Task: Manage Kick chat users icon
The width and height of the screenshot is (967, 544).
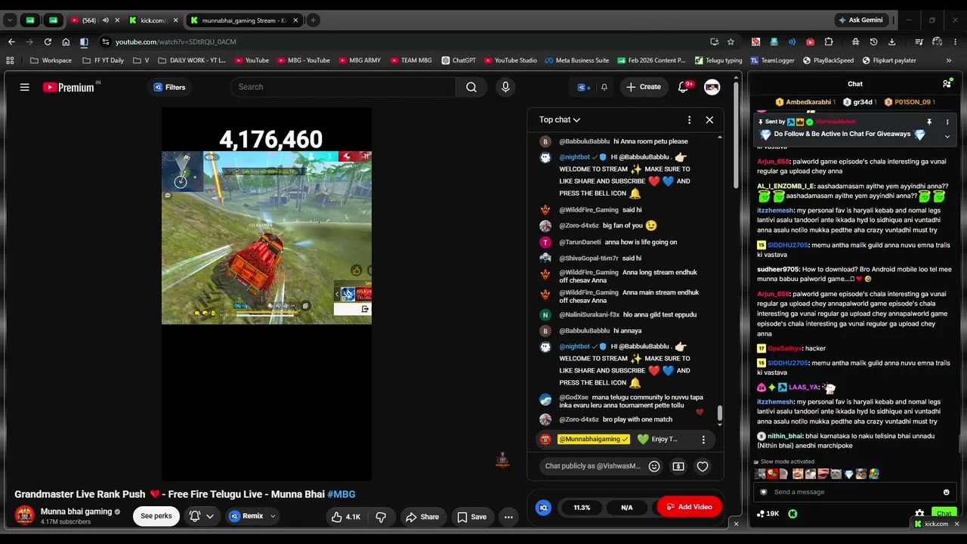Action: 947,84
